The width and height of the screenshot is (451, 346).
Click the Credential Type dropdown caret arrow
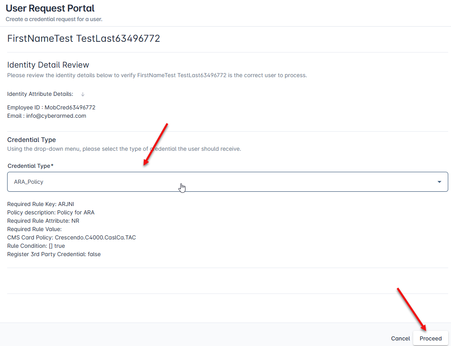click(x=439, y=182)
